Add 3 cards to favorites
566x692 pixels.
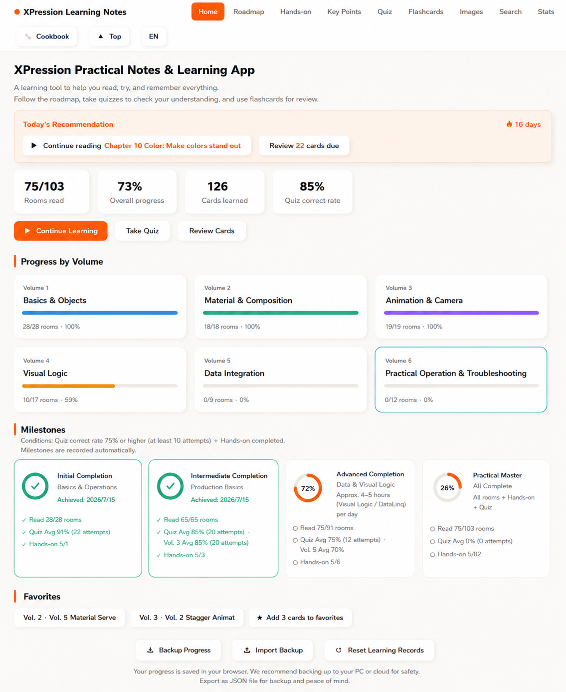pyautogui.click(x=300, y=618)
